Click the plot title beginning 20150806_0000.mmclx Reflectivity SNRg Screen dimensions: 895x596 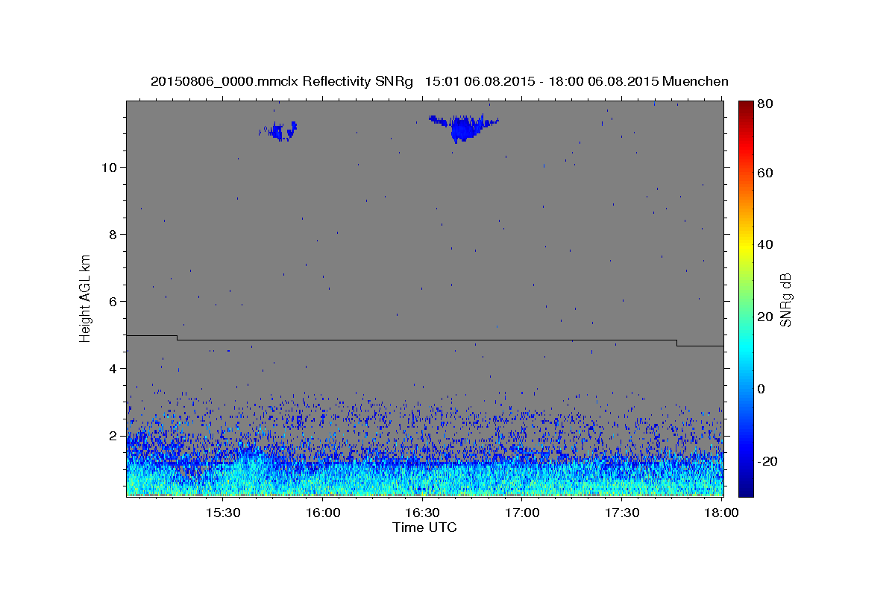point(439,81)
